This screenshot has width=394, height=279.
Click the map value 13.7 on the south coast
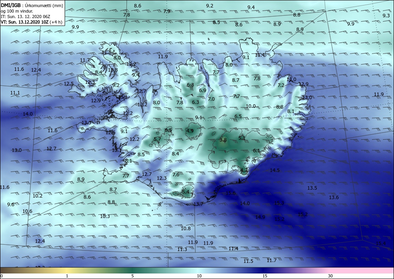pyautogui.click(x=198, y=204)
